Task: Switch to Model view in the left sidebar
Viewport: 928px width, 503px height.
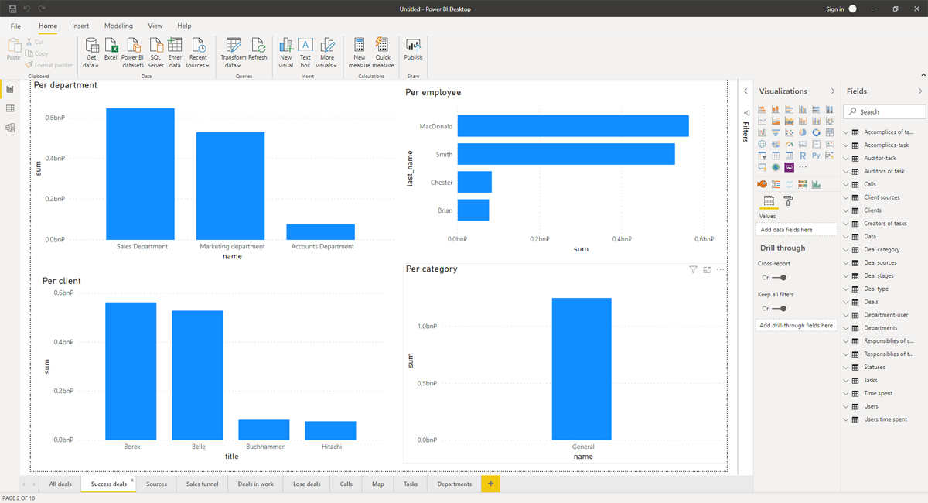Action: pyautogui.click(x=10, y=128)
